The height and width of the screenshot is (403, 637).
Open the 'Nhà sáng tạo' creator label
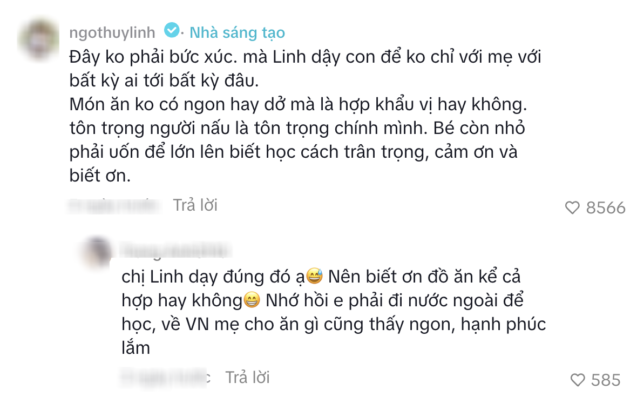236,32
